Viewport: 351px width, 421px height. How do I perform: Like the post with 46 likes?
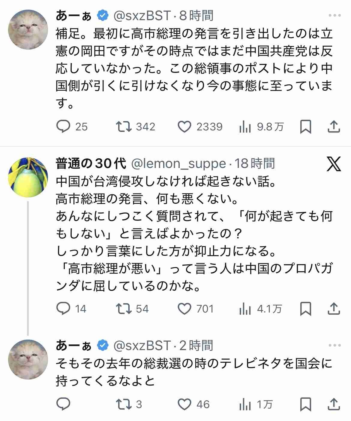[184, 404]
